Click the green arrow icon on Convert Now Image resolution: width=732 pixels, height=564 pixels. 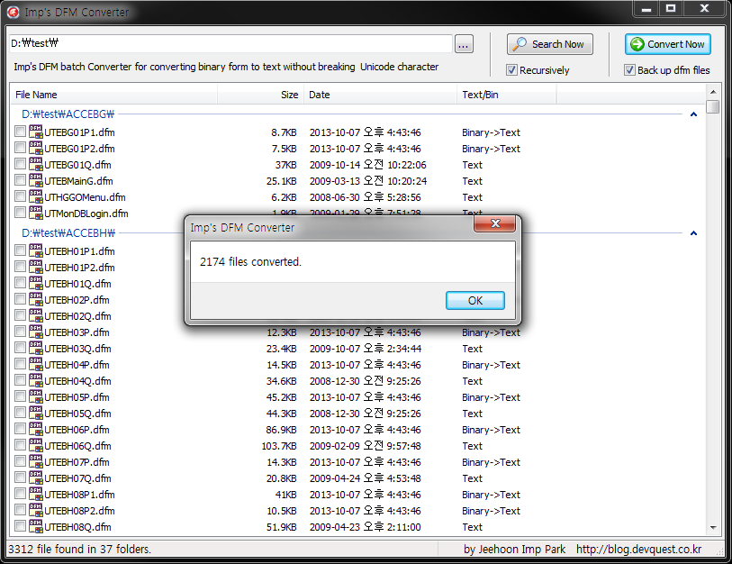pyautogui.click(x=637, y=43)
